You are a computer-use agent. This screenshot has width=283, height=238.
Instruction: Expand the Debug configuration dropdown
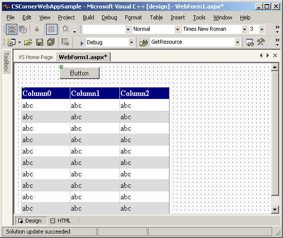[131, 43]
